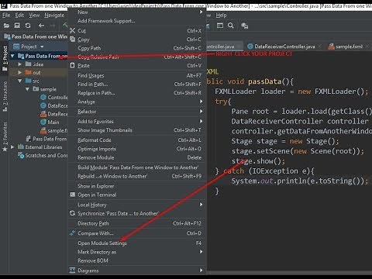Click the Cut scissors icon in context menu
This screenshot has width=372, height=279.
point(72,30)
